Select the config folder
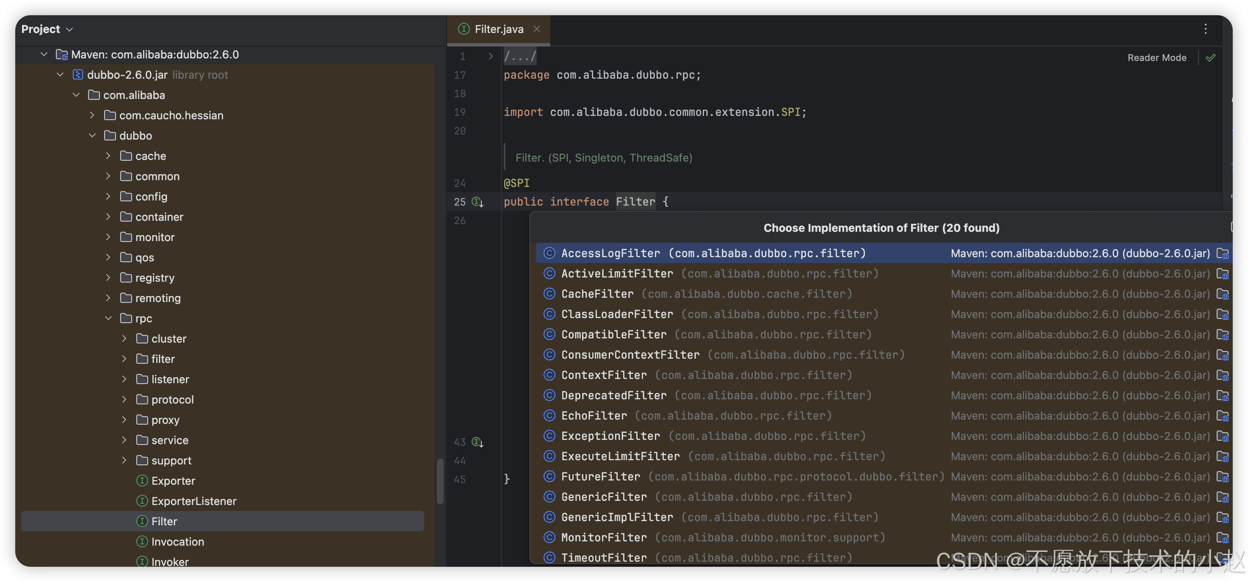 (x=144, y=197)
